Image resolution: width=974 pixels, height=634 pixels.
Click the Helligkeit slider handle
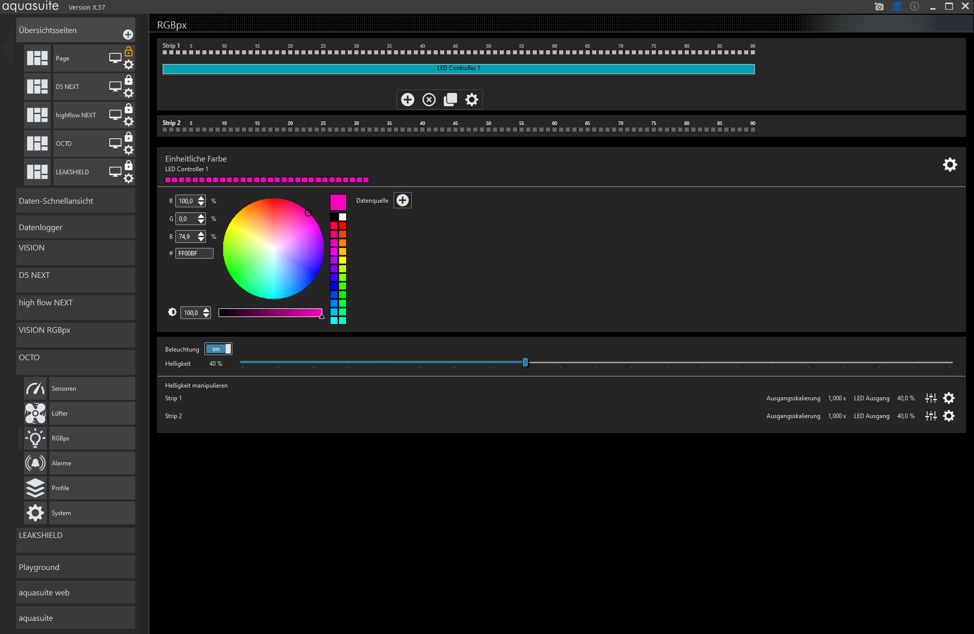pos(525,362)
